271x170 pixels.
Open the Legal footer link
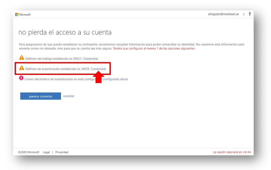46,152
